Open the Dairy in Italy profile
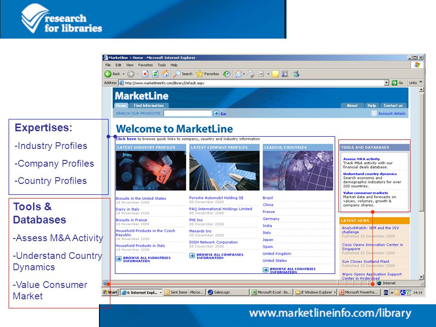The width and height of the screenshot is (436, 327). 128,209
